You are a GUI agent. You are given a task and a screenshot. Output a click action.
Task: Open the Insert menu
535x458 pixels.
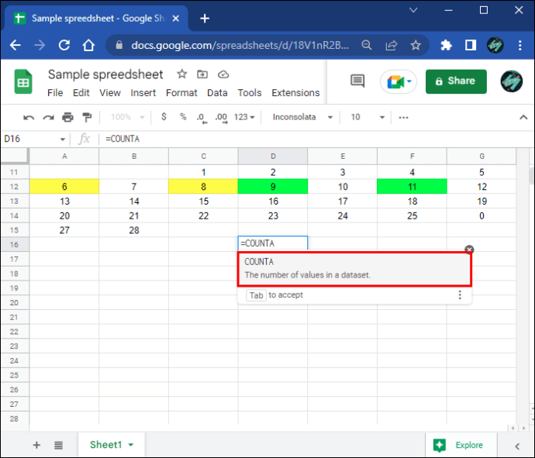point(143,93)
